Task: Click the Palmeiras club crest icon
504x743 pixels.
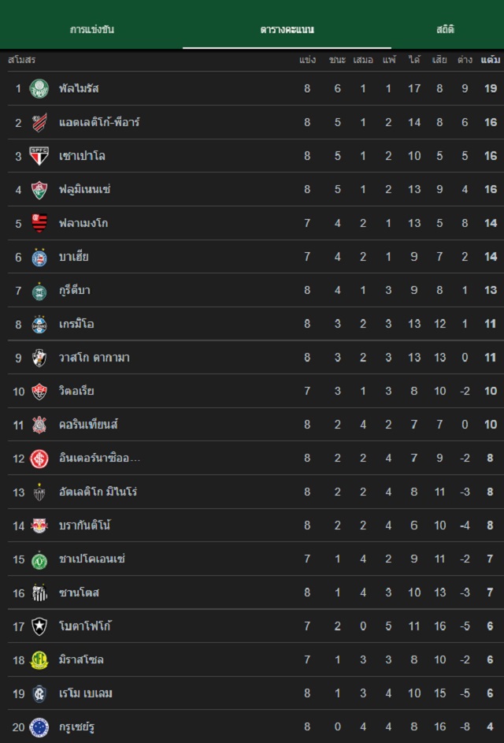Action: point(39,88)
